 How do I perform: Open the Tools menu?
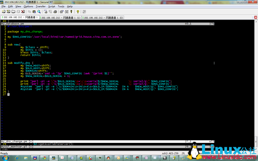pyautogui.click(x=61, y=6)
